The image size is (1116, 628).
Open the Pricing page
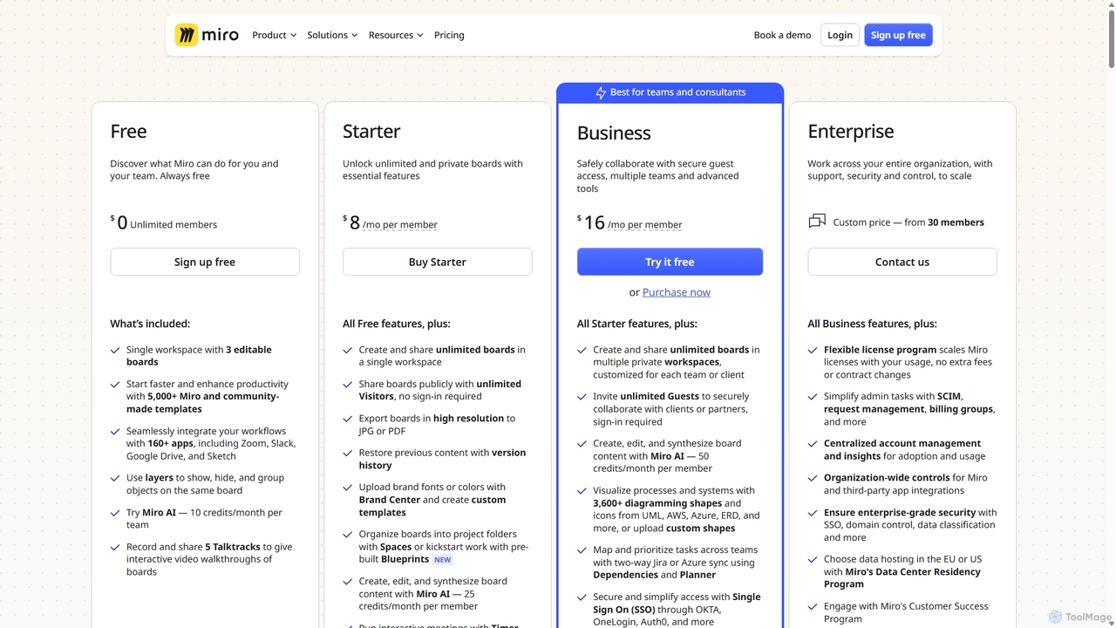pyautogui.click(x=449, y=35)
